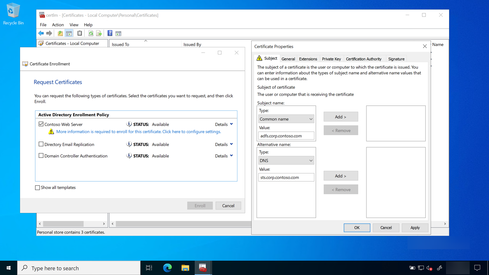Click the Issued To column header
The width and height of the screenshot is (489, 275).
click(x=145, y=44)
